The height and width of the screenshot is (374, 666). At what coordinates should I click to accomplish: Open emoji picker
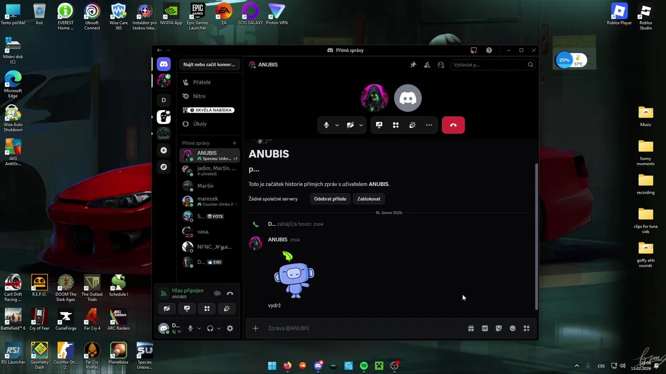513,328
